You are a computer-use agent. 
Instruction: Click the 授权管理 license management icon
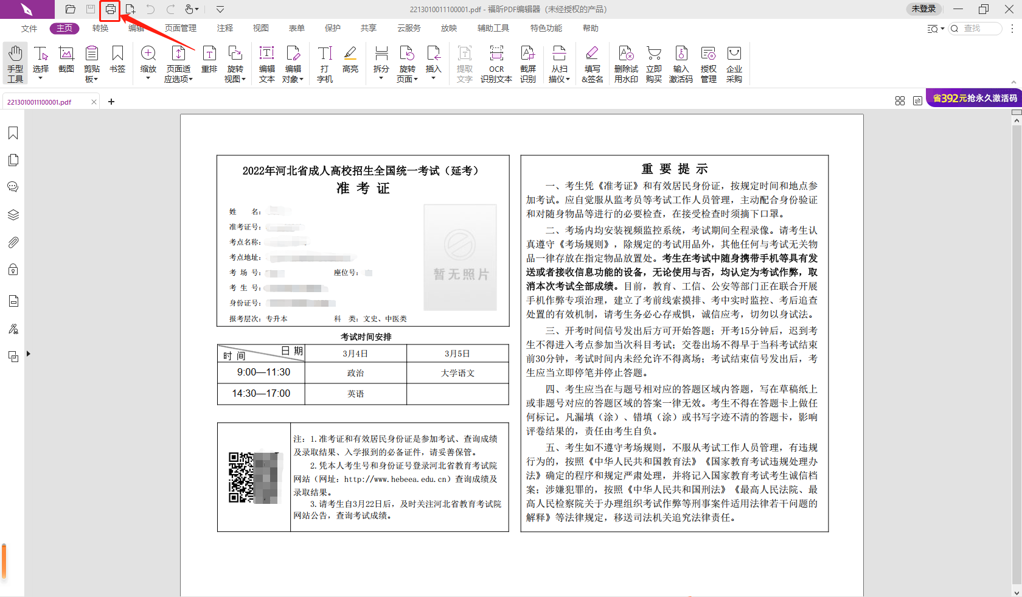tap(709, 63)
